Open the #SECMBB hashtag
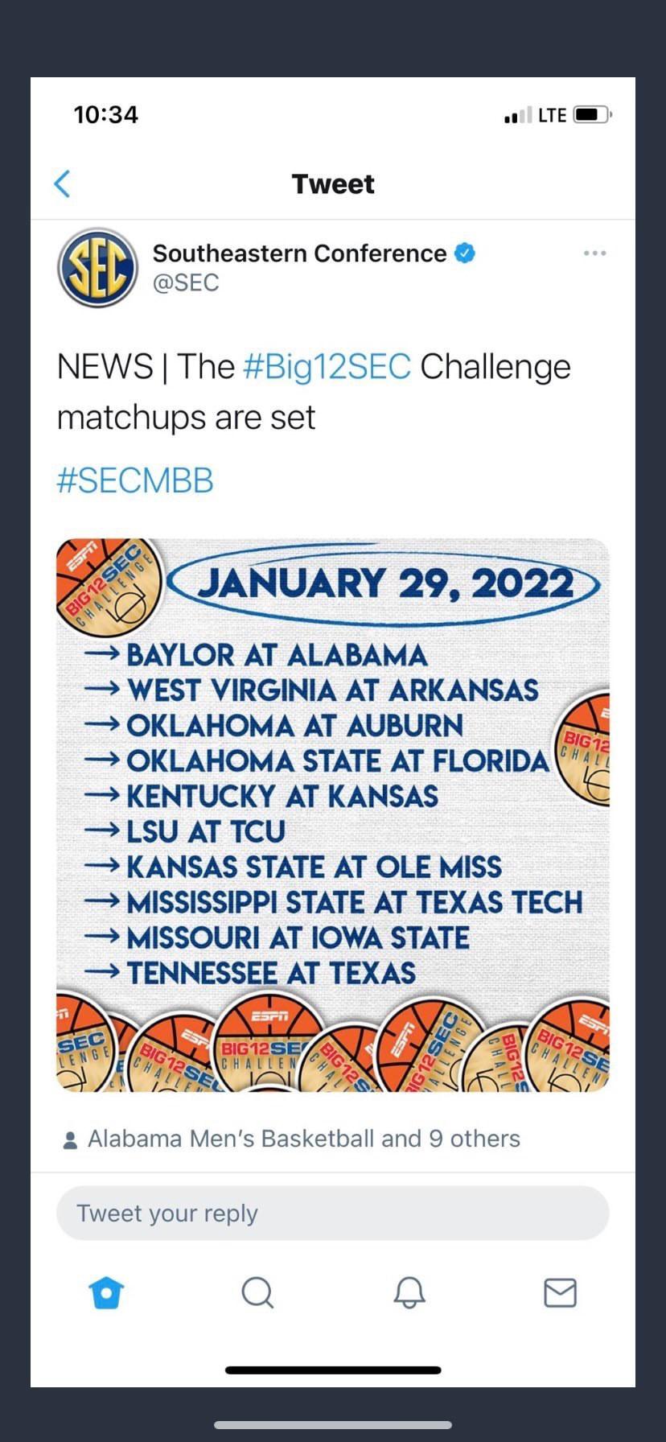666x1442 pixels. click(x=135, y=480)
